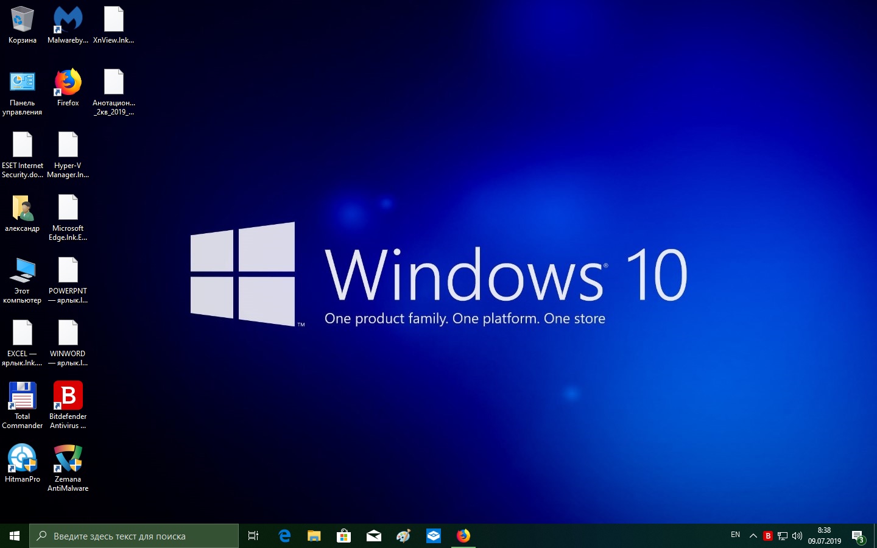Select the HitmanPro desktop shortcut
877x548 pixels.
(x=23, y=458)
